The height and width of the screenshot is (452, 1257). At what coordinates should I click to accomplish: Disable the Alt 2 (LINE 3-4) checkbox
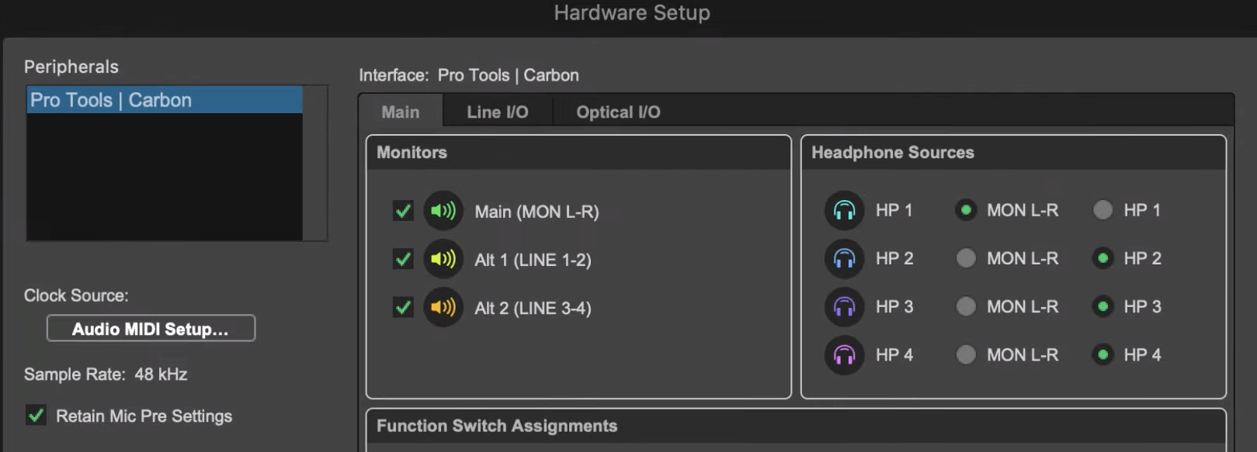[403, 307]
